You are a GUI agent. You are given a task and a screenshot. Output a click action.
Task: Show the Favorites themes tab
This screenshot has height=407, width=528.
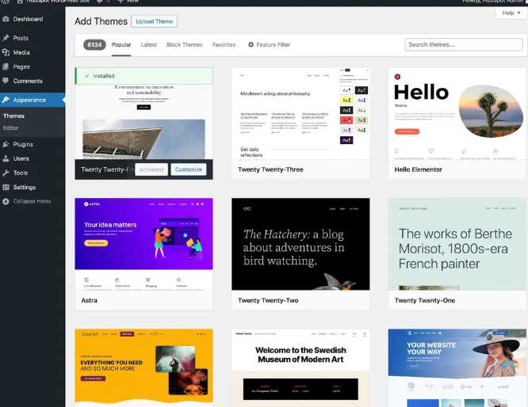coord(224,45)
